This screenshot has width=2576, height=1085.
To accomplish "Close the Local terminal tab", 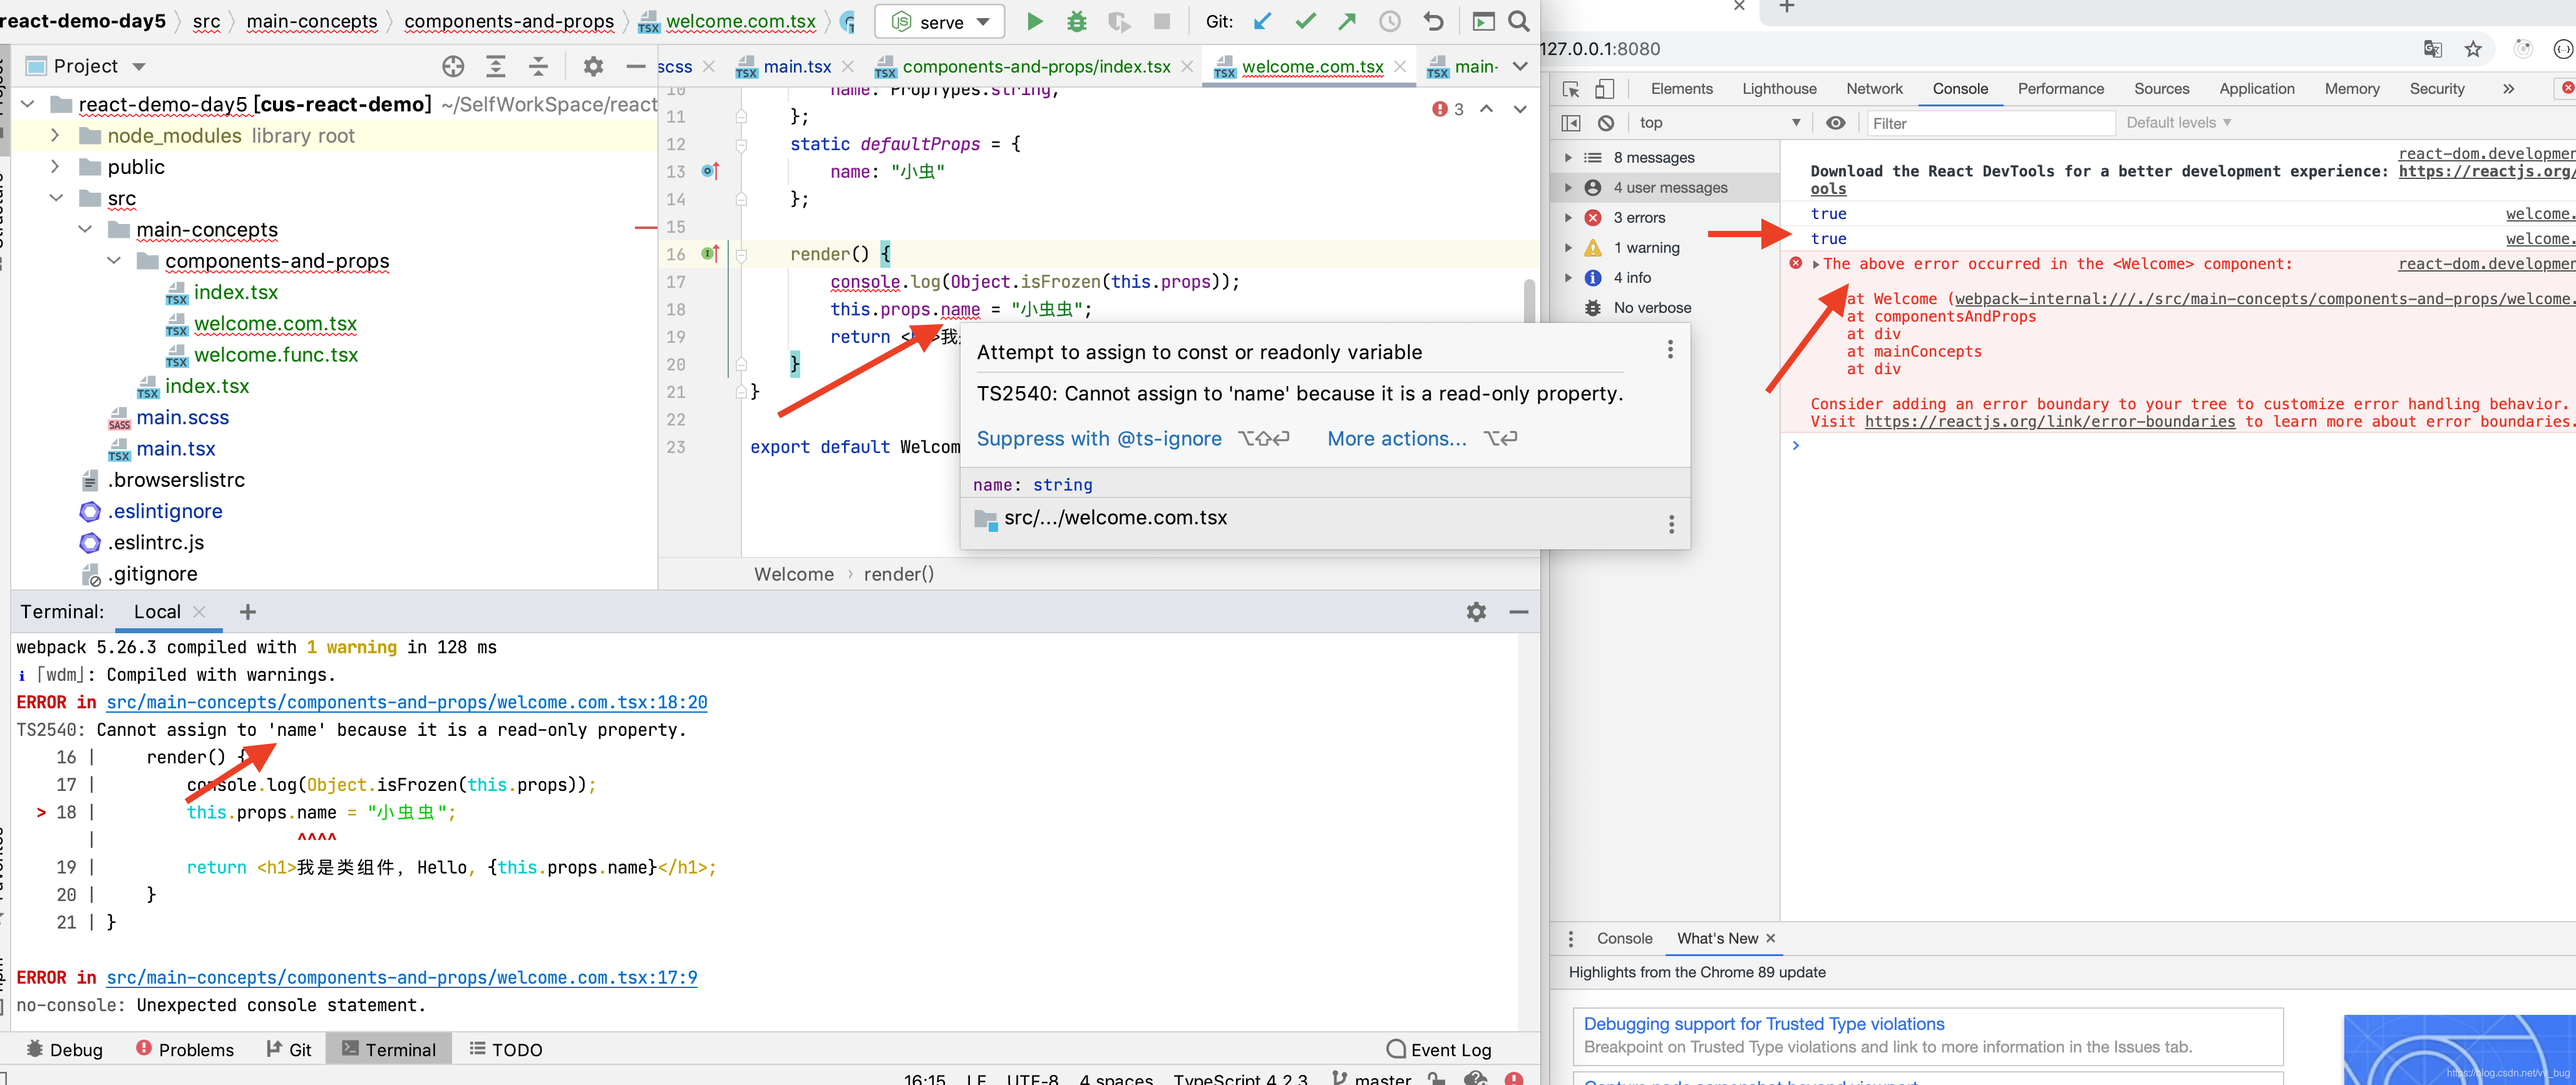I will (x=199, y=611).
